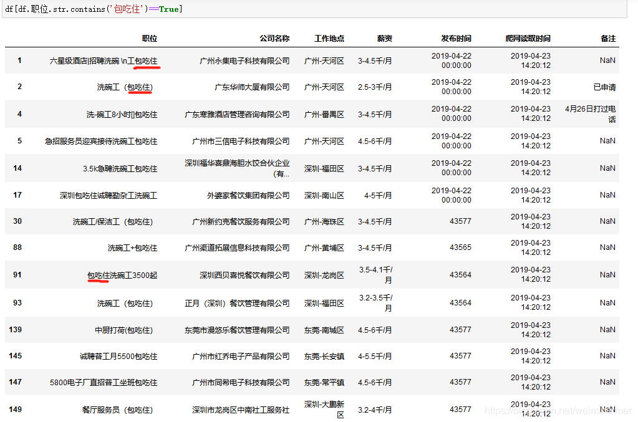This screenshot has width=638, height=422.
Task: Click location 深圳-南山区
Action: [x=324, y=196]
